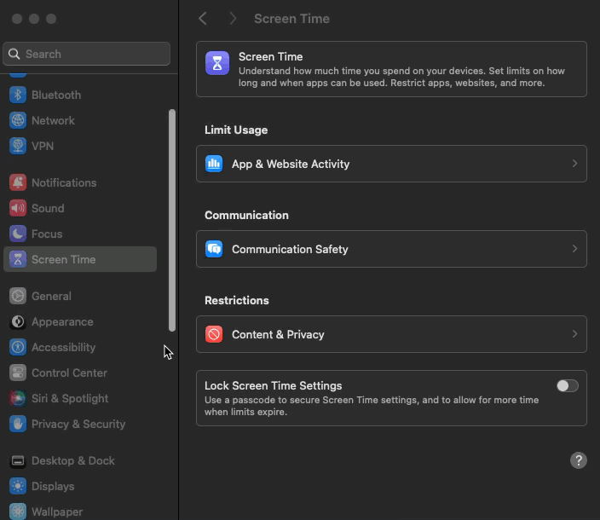Viewport: 600px width, 520px height.
Task: Open Network settings pane
Action: (80, 120)
